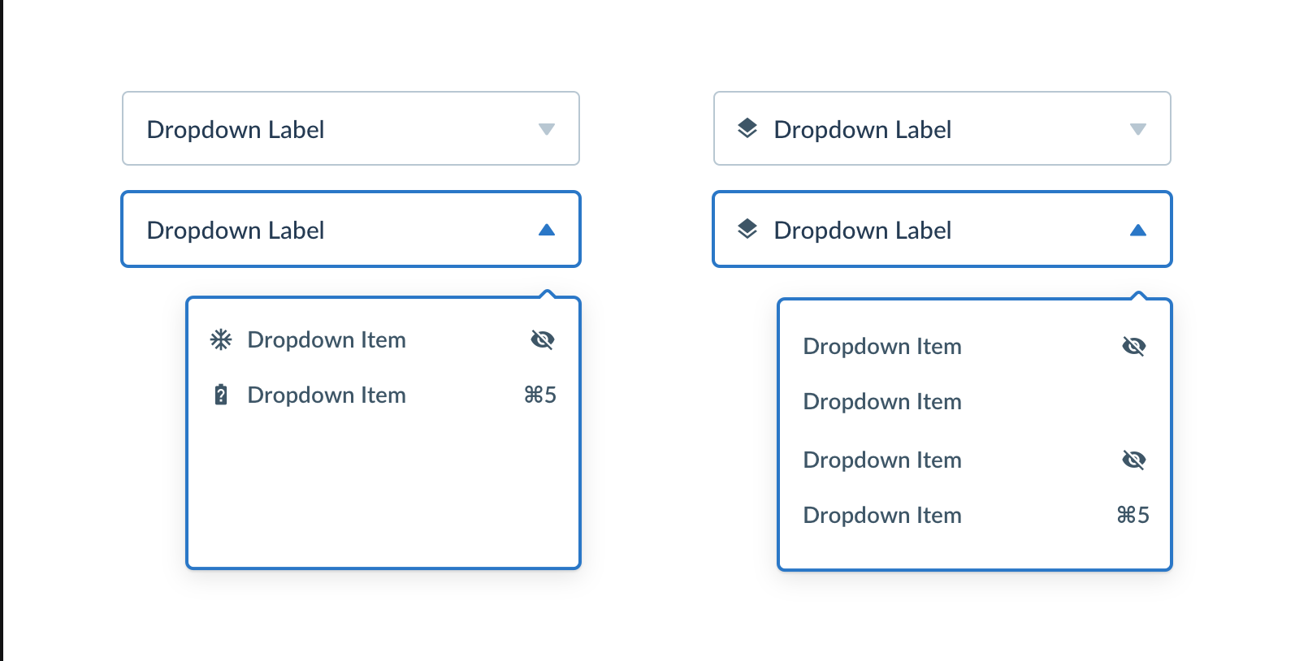This screenshot has width=1295, height=661.
Task: Select the second Dropdown Item in the right menu
Action: click(x=882, y=401)
